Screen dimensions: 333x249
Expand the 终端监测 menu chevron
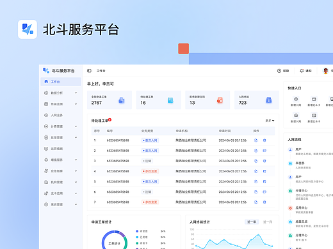click(76, 104)
